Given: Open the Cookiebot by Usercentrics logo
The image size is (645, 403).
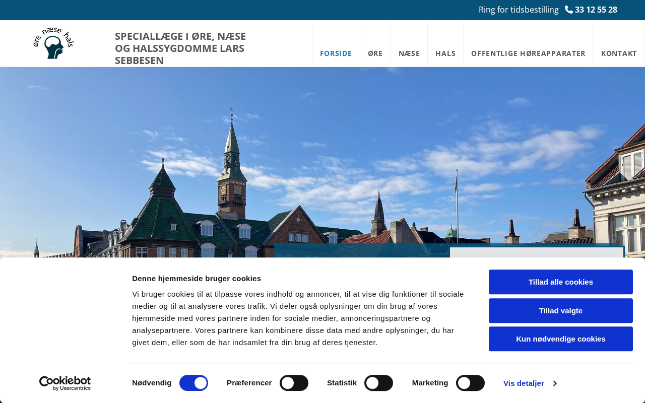Looking at the screenshot, I should (65, 383).
